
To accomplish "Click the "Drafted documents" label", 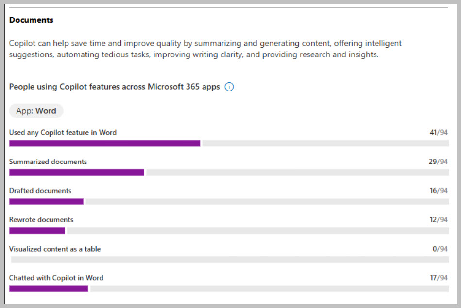I will point(40,191).
